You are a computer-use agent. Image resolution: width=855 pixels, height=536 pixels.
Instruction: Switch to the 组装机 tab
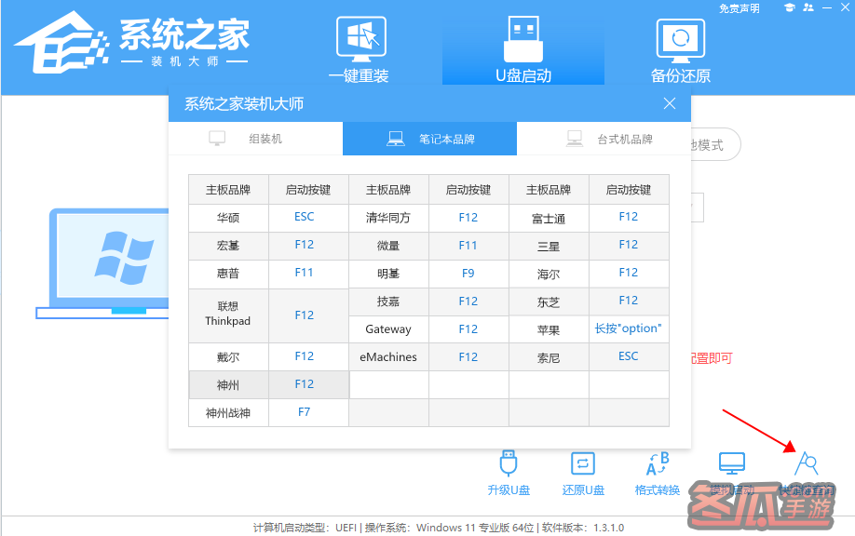256,139
